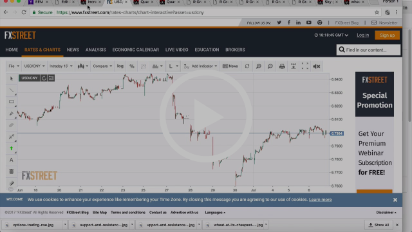Expand the Add Indicator dropdown
This screenshot has width=412, height=232.
tap(200, 66)
